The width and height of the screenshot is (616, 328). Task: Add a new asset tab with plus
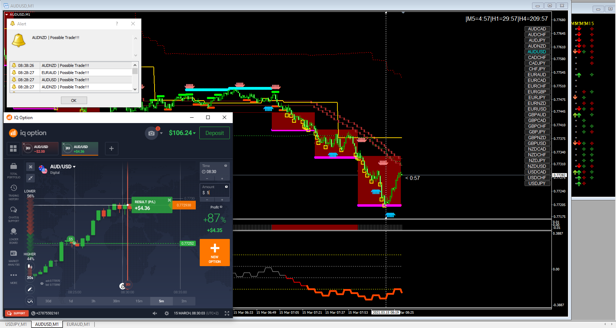pyautogui.click(x=112, y=148)
